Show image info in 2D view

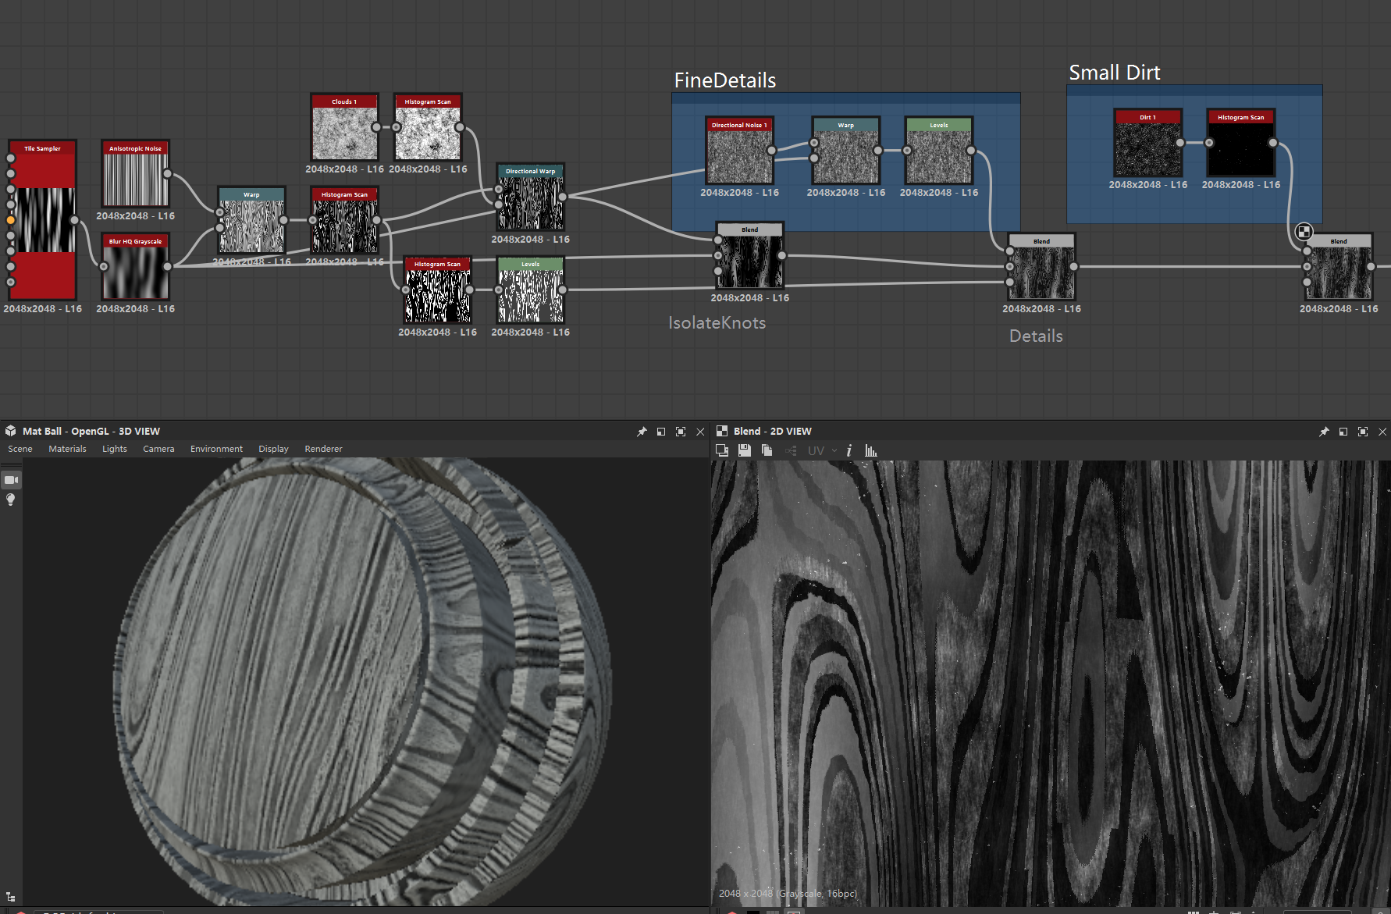click(x=848, y=450)
